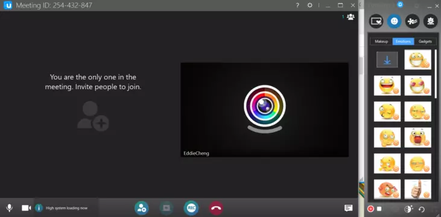
Task: Click the large invite people placeholder icon
Action: click(x=93, y=116)
